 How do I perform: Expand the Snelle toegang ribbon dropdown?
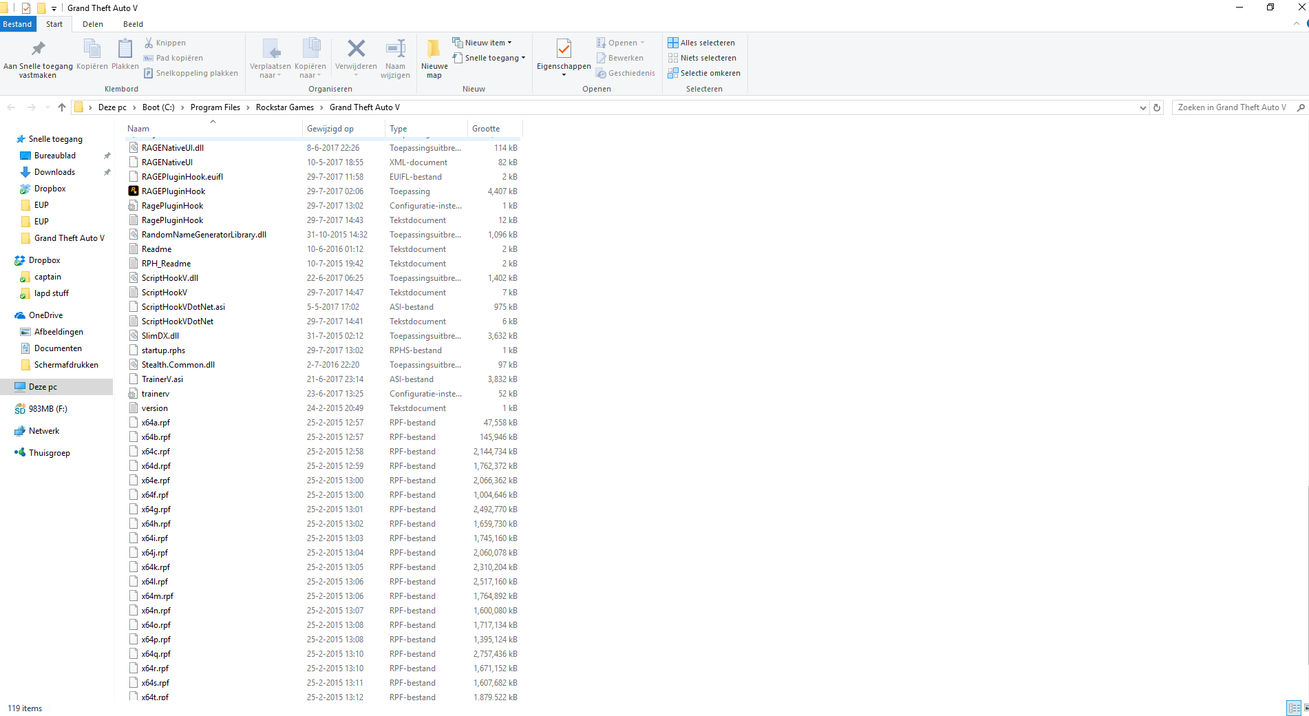pos(489,58)
